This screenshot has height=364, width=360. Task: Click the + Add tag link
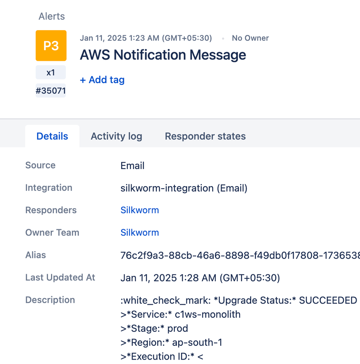(x=102, y=80)
